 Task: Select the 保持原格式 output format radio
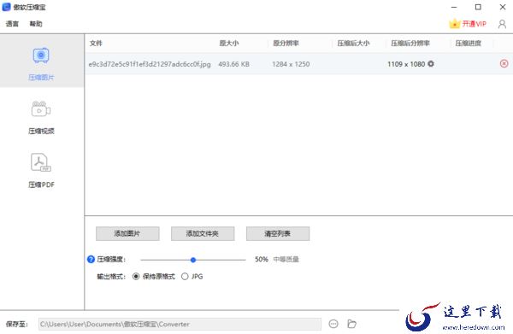pos(136,277)
